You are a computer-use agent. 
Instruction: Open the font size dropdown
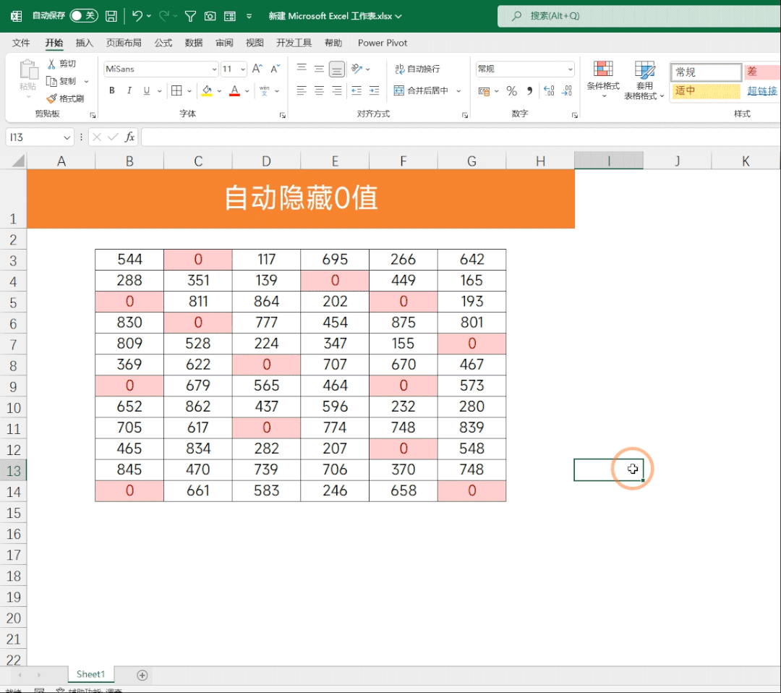pyautogui.click(x=243, y=69)
